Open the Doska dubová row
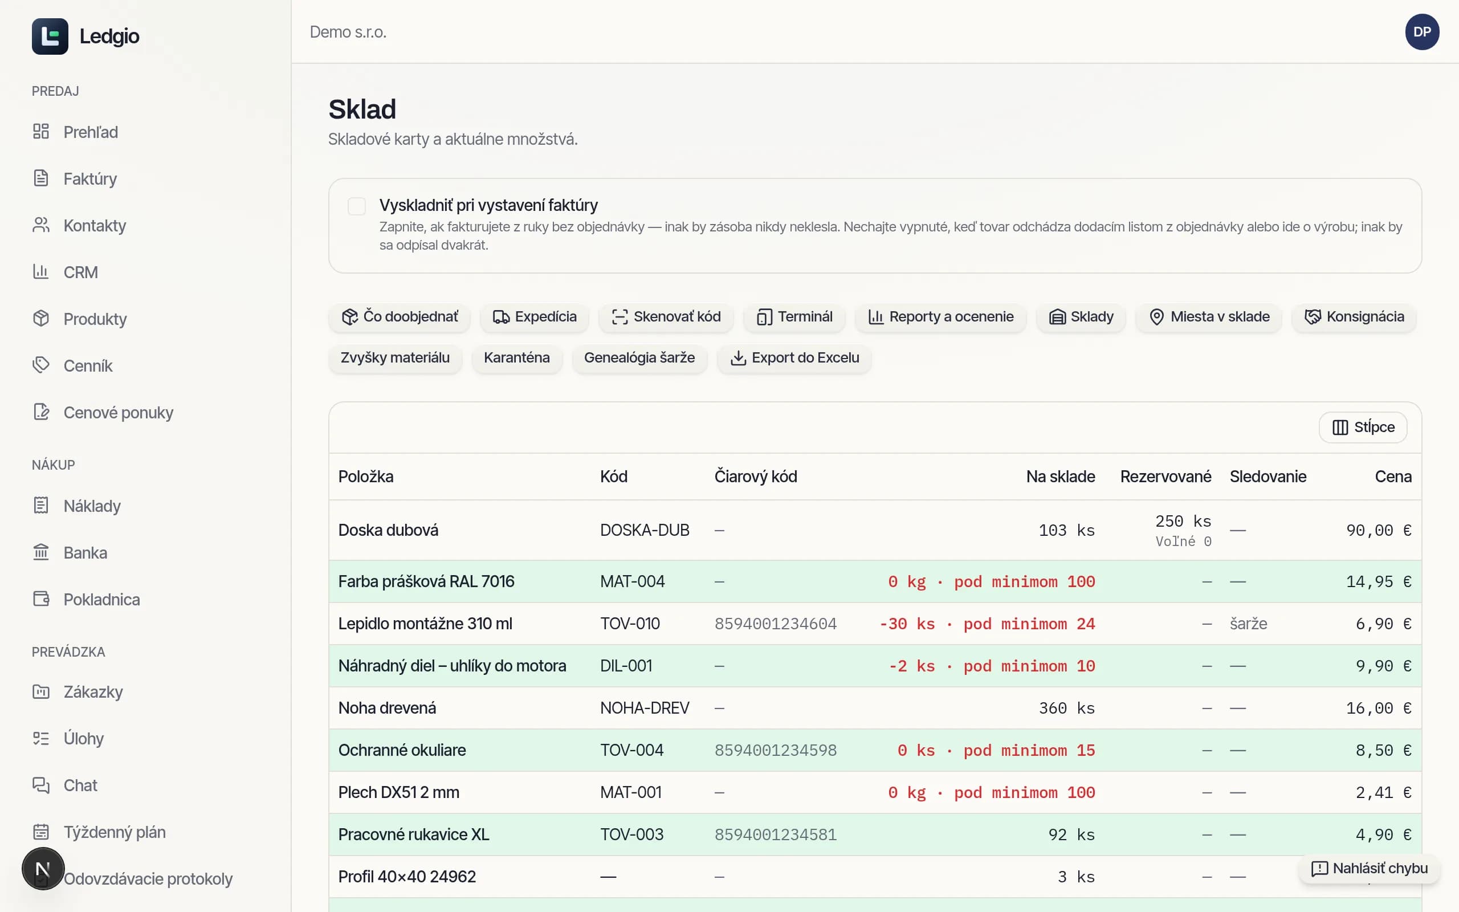 pyautogui.click(x=875, y=530)
